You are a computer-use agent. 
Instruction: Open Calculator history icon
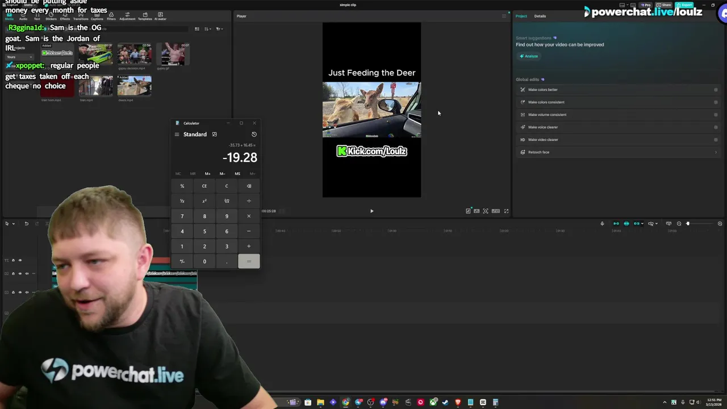click(254, 135)
